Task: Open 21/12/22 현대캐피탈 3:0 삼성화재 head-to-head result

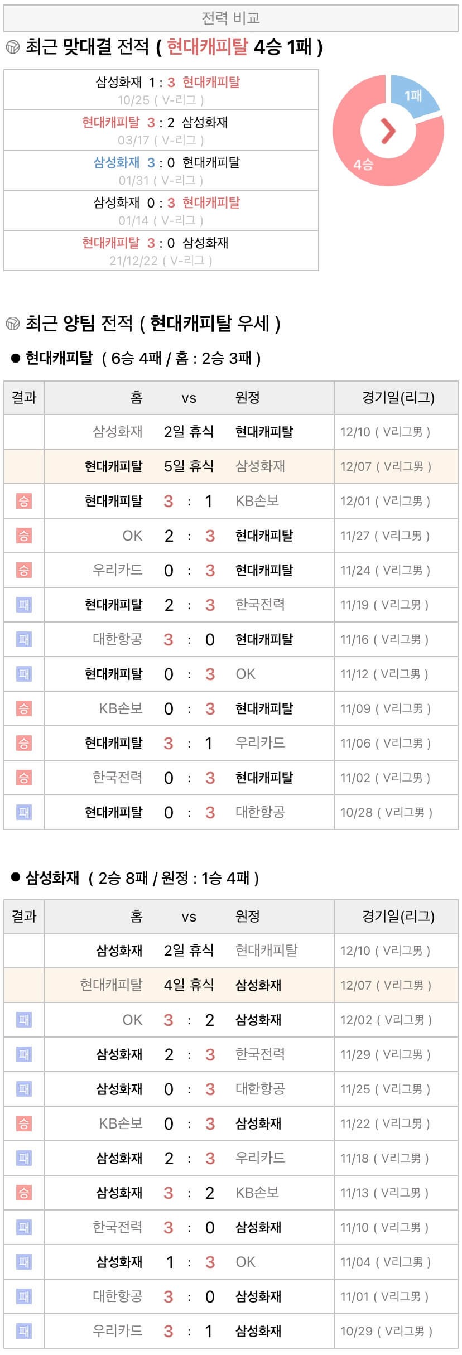Action: pyautogui.click(x=161, y=250)
